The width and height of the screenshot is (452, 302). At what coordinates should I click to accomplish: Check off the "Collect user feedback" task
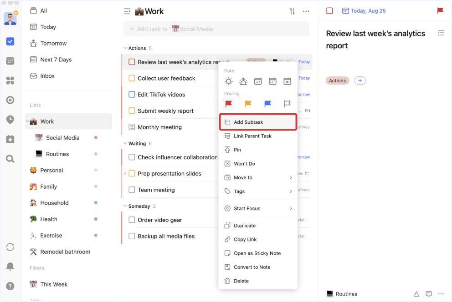click(132, 78)
